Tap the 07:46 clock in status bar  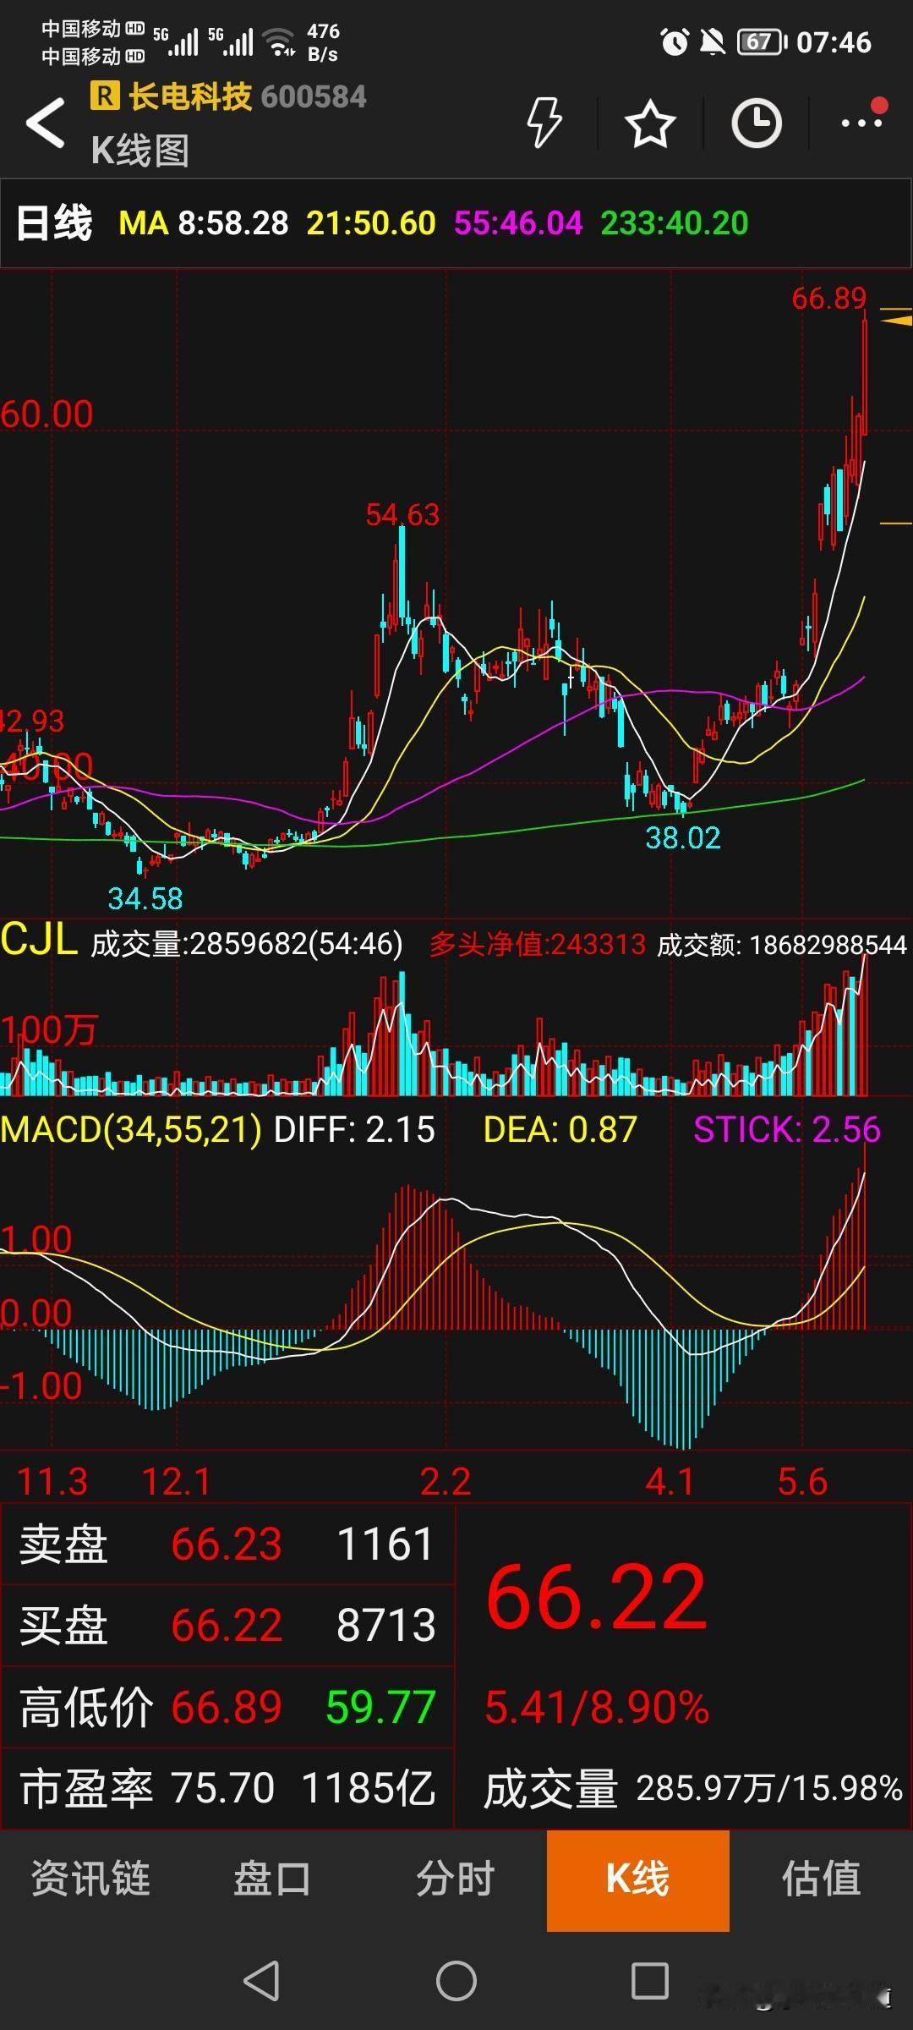click(x=834, y=42)
